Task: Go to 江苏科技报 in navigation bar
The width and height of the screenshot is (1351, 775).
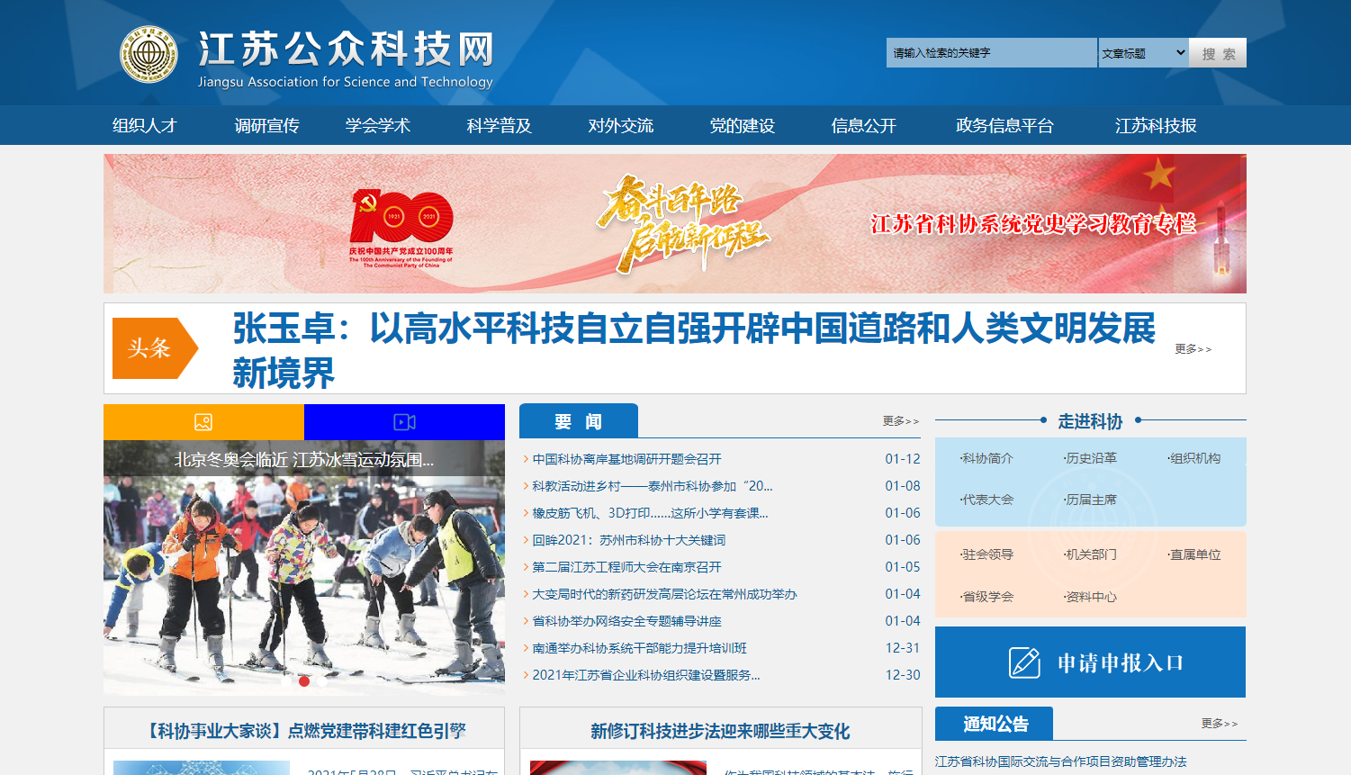Action: point(1156,126)
